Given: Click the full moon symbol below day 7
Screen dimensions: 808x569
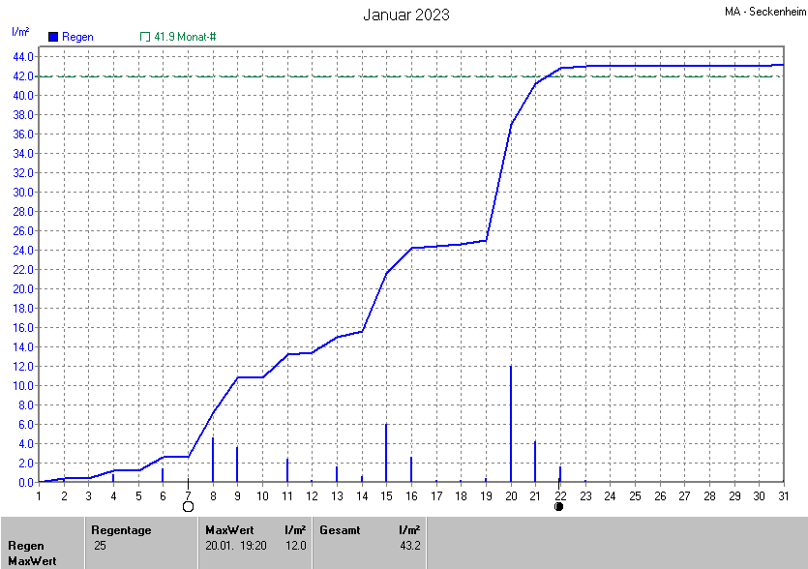Looking at the screenshot, I should [188, 506].
